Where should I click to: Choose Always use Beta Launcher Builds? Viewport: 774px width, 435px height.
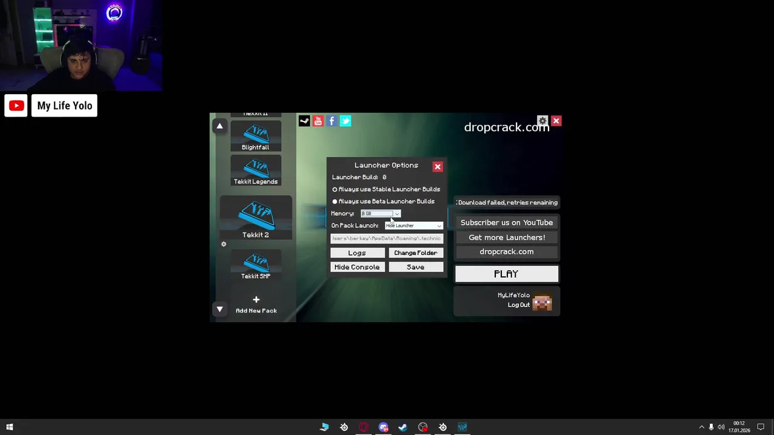(x=384, y=201)
